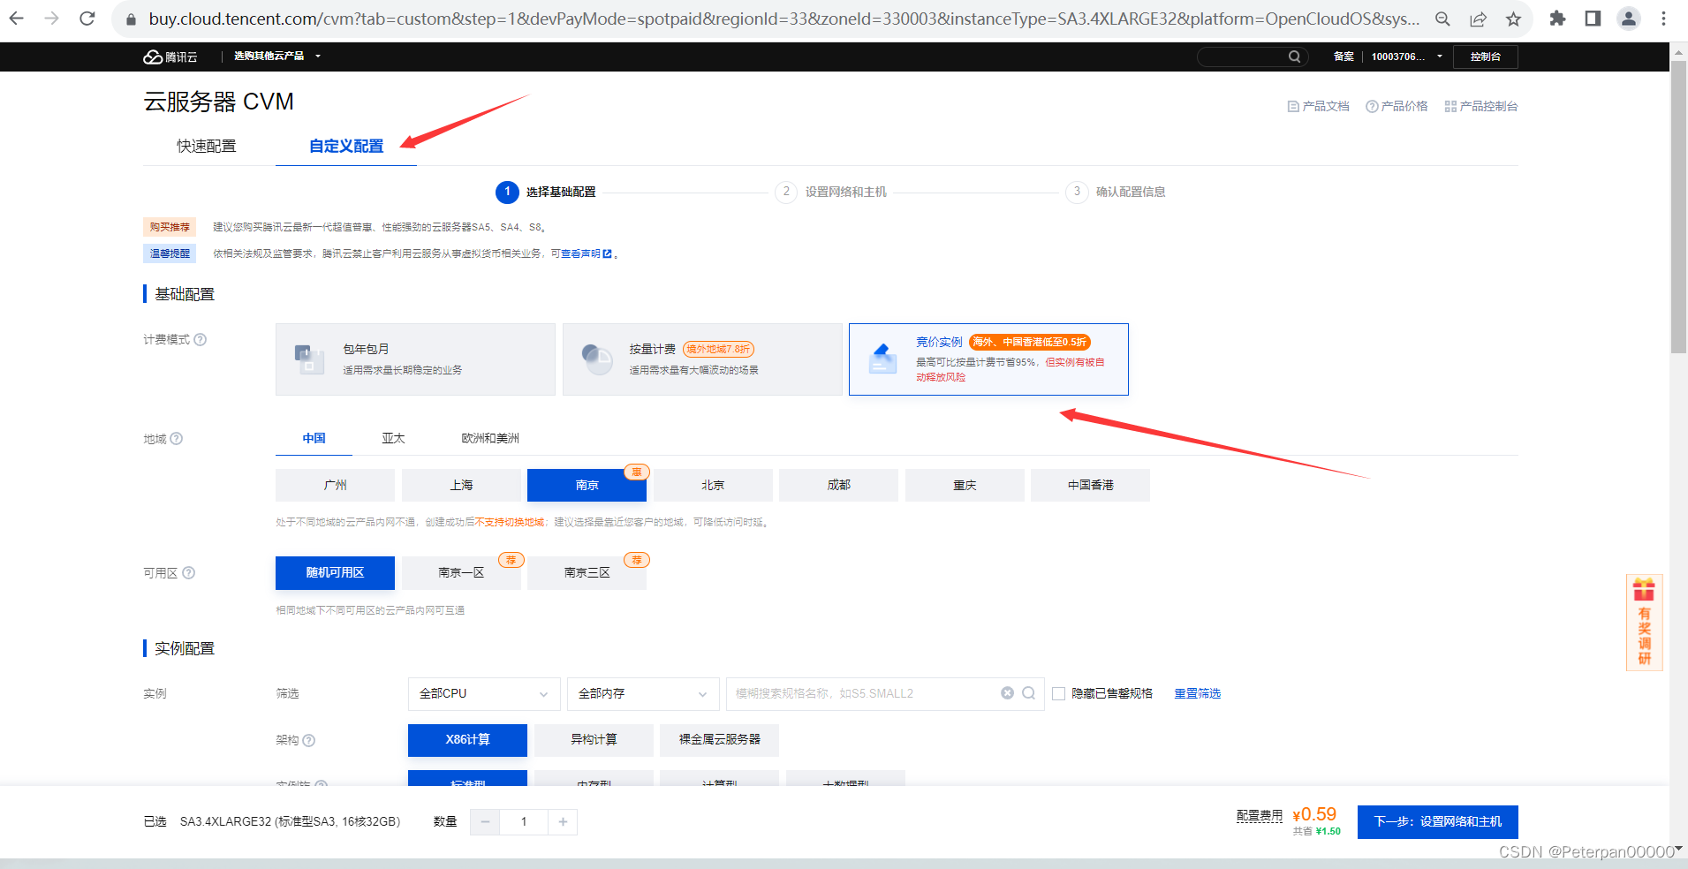Image resolution: width=1688 pixels, height=869 pixels.
Task: Click 重置筛选 link
Action: [x=1197, y=693]
